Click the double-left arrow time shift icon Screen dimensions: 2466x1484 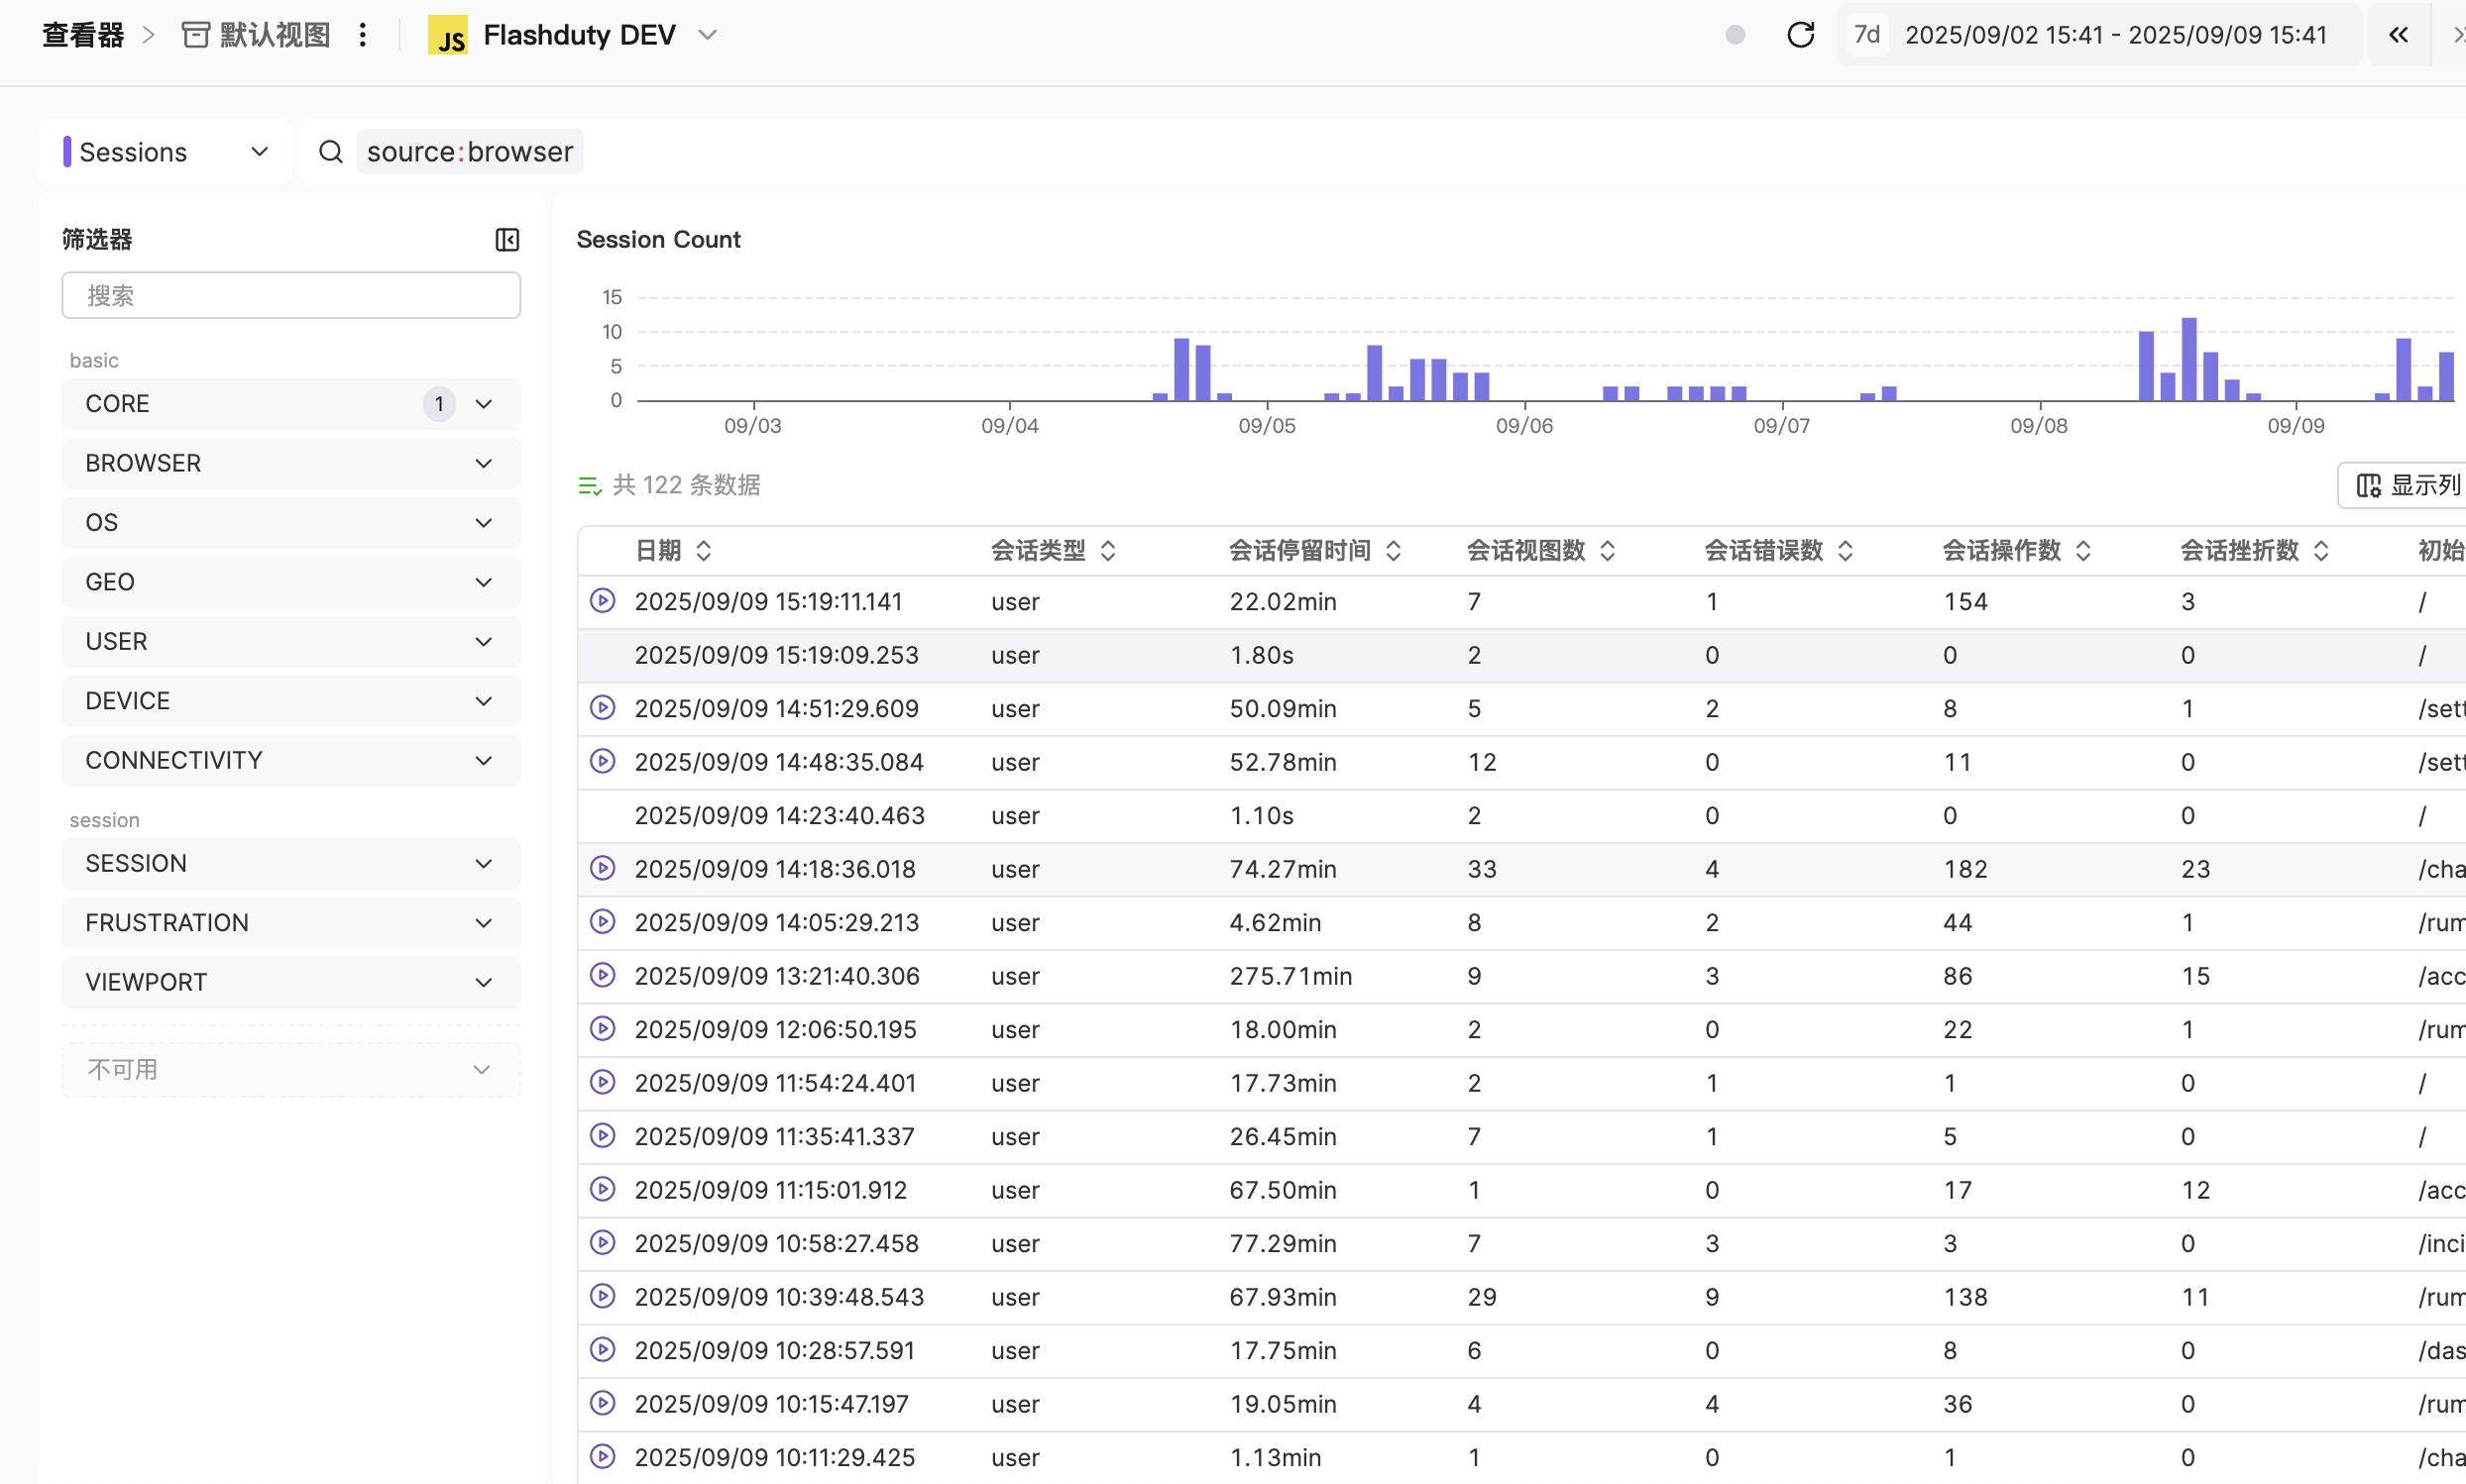point(2398,35)
